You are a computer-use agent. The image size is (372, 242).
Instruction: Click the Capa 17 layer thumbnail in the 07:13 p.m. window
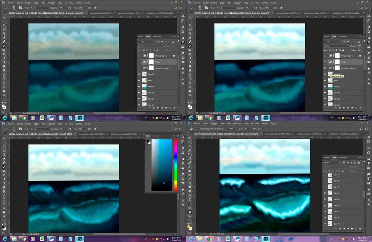pyautogui.click(x=330, y=86)
